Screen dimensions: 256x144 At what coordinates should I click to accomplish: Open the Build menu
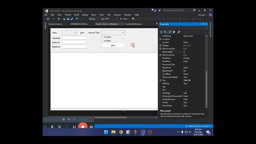point(76,15)
